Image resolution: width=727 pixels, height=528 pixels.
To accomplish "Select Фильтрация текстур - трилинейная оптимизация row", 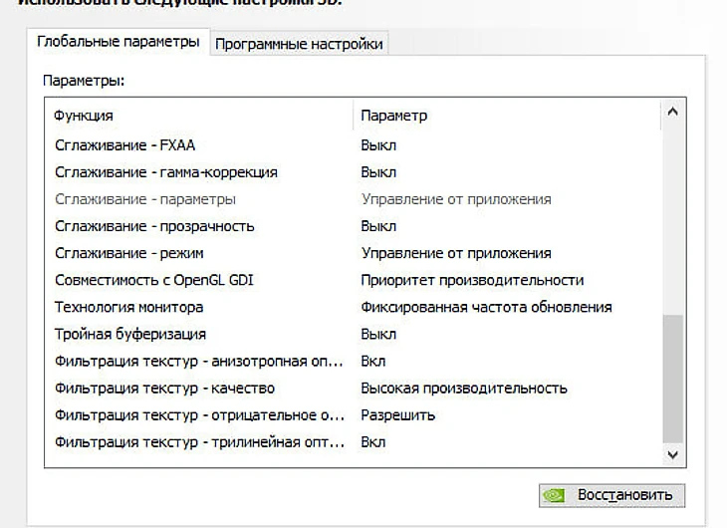I will (x=199, y=441).
